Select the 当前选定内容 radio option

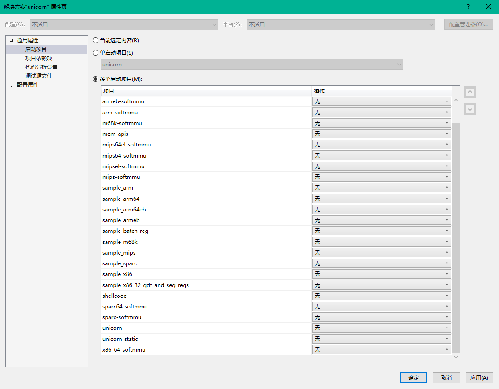coord(95,41)
